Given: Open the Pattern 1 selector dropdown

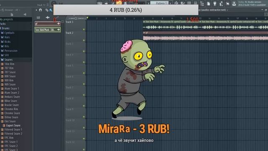Looking at the screenshot, I should click(x=160, y=3).
